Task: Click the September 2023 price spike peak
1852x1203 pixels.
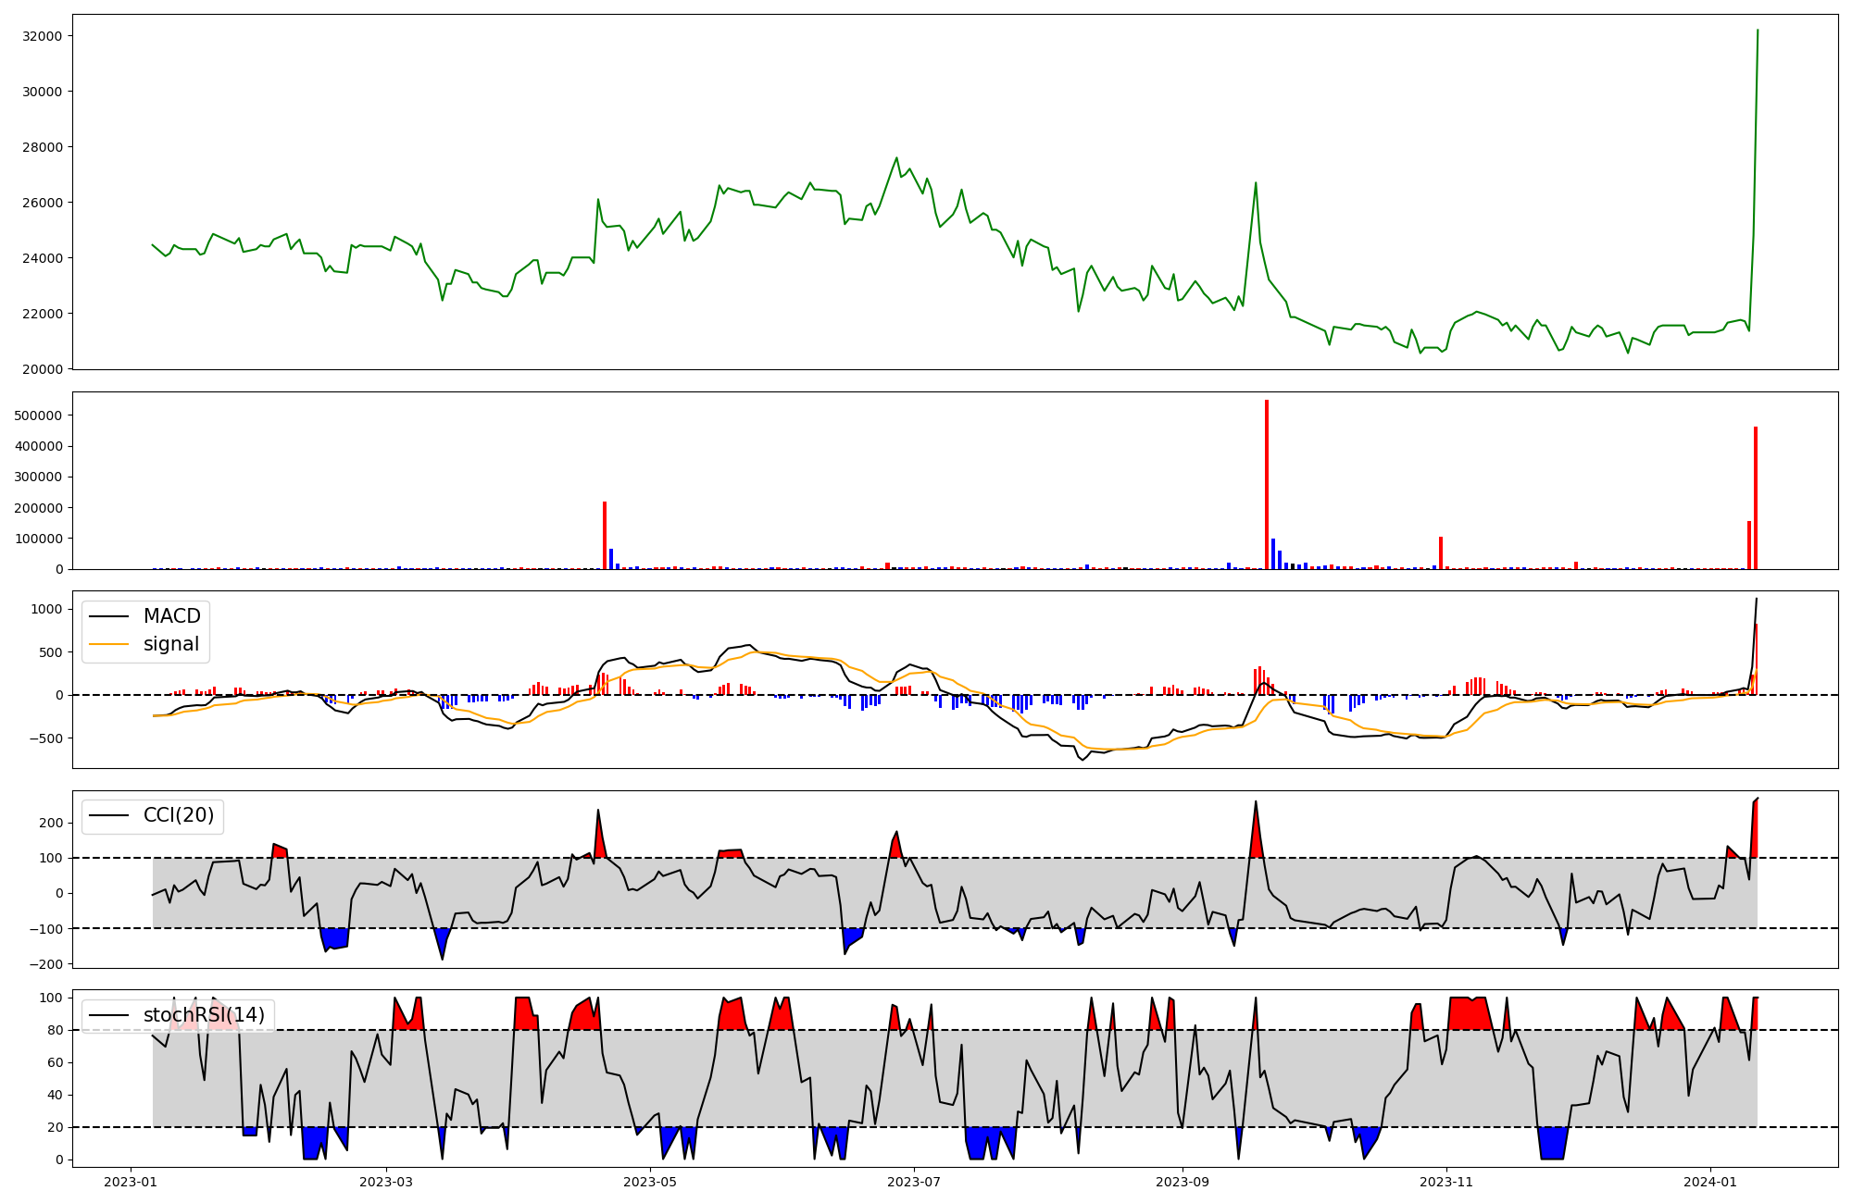Action: (x=1256, y=183)
